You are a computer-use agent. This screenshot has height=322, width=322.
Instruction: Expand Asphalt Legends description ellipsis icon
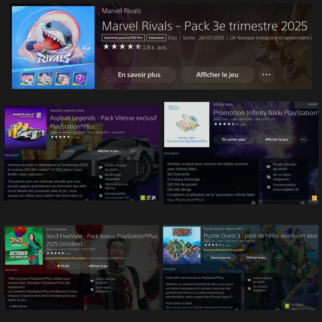click(x=87, y=200)
